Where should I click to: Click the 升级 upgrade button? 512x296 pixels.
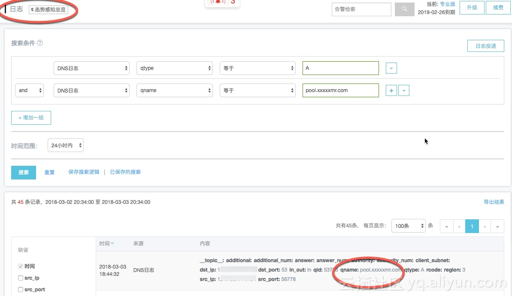[472, 8]
